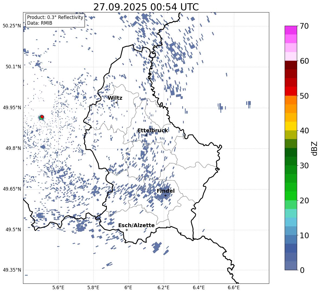
Task: Pick the dark maroon swatch just below 60 dBZ
Action: pos(291,65)
